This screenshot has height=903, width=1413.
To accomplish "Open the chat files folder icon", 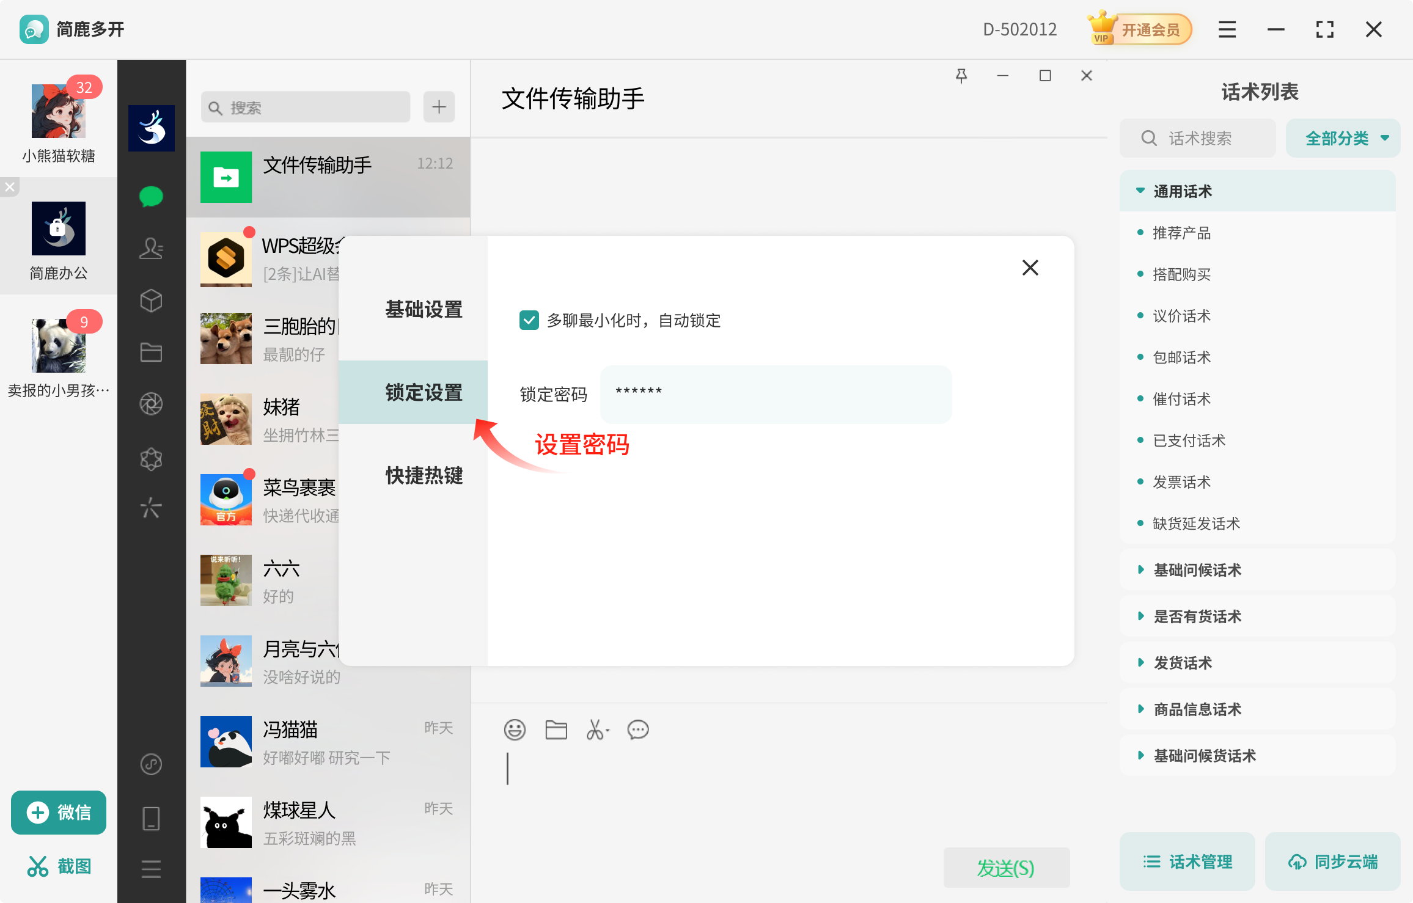I will pyautogui.click(x=151, y=352).
